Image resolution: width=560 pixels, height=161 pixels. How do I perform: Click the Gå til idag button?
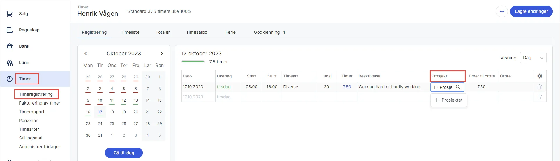click(124, 153)
